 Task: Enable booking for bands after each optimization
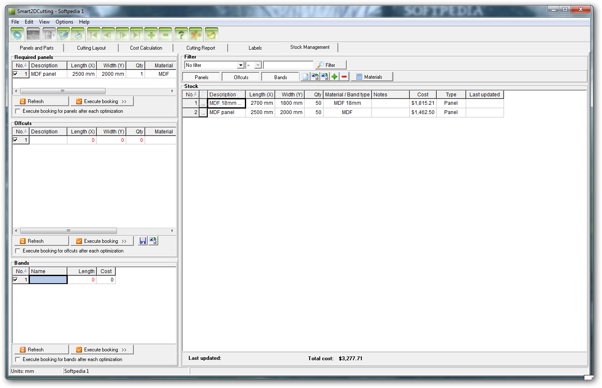pos(18,359)
